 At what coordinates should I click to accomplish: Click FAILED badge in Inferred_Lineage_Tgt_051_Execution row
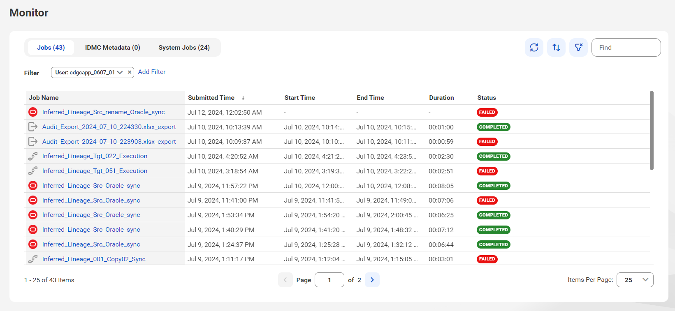(x=487, y=171)
